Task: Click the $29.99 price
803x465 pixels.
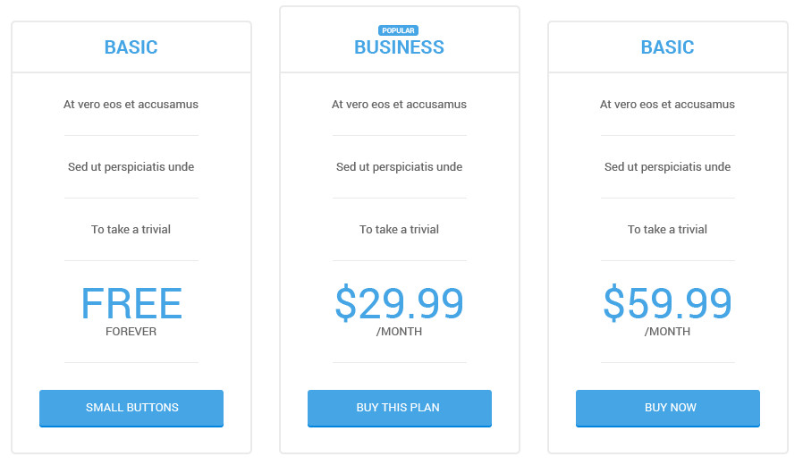Action: tap(399, 304)
